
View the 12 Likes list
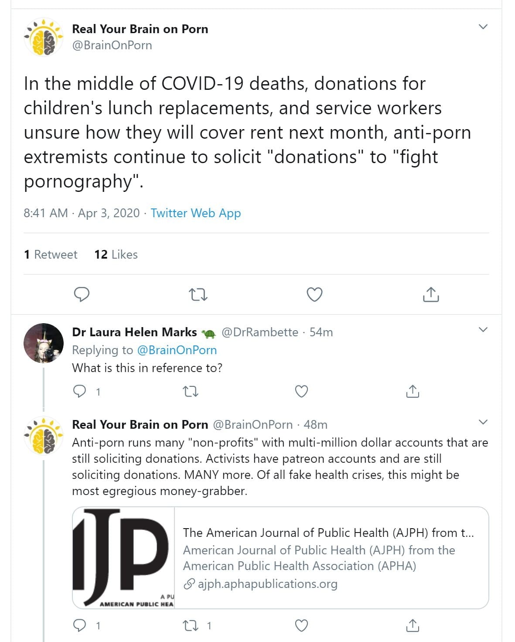pyautogui.click(x=116, y=254)
